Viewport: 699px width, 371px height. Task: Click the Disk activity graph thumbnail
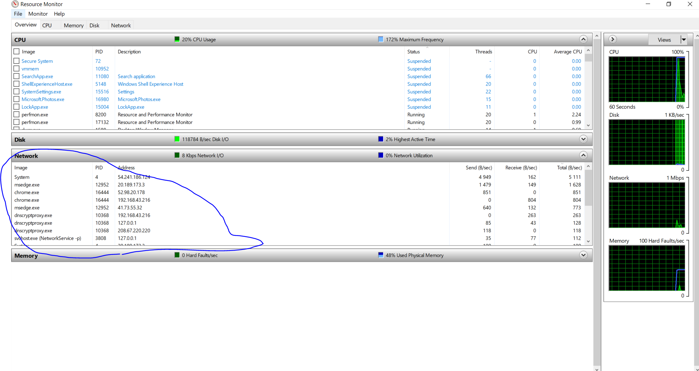coord(647,142)
